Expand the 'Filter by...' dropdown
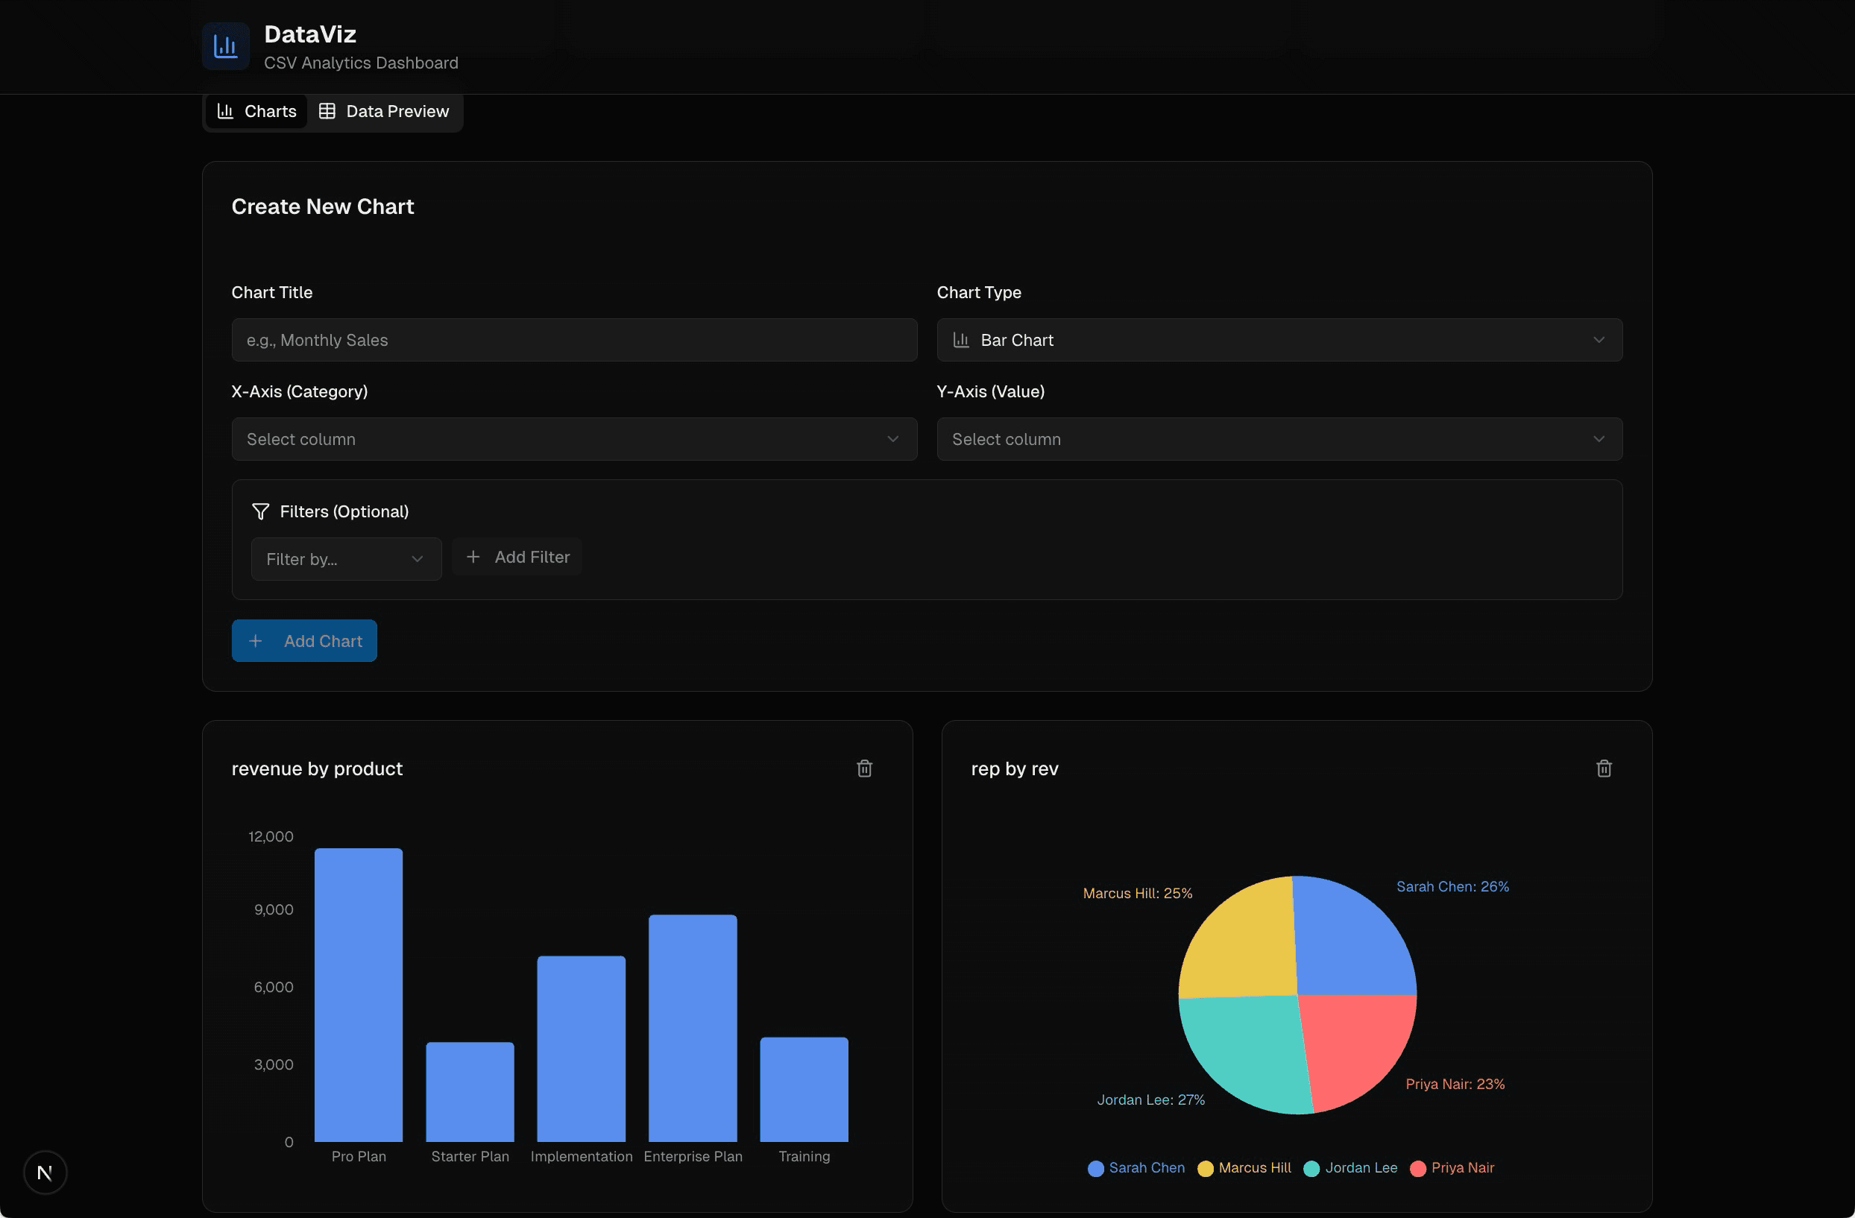 point(346,559)
